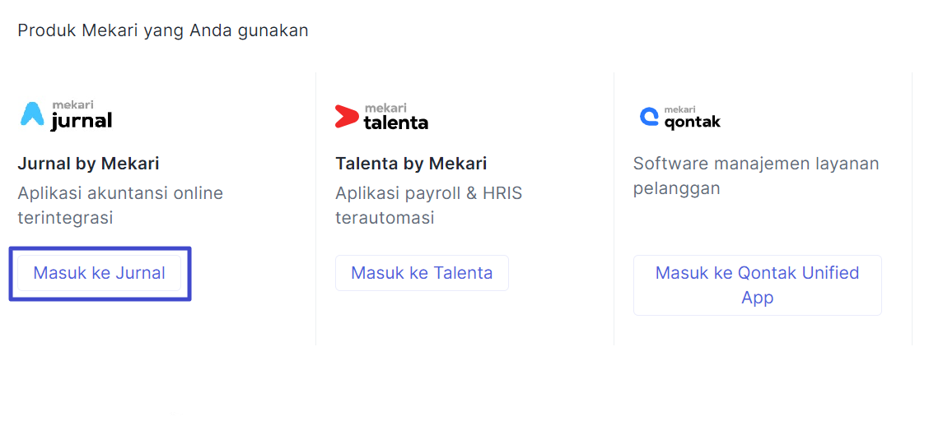Select the black 'talenta' wordmark text
Viewport: 929px width, 421px height.
click(x=396, y=123)
